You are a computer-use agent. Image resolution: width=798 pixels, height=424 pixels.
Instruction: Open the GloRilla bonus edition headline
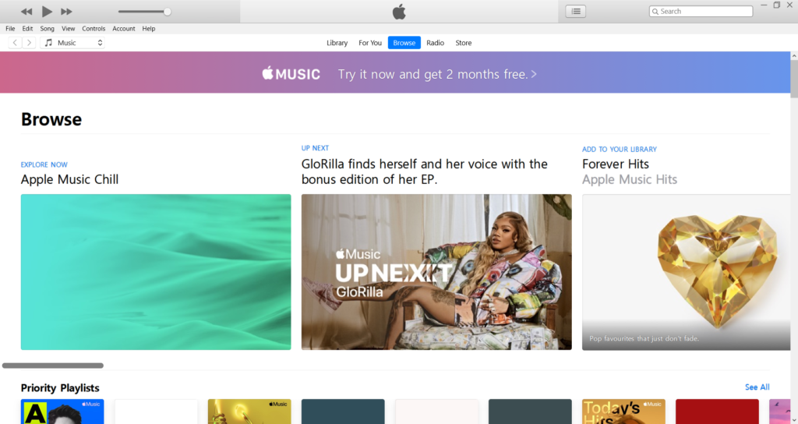coord(425,171)
